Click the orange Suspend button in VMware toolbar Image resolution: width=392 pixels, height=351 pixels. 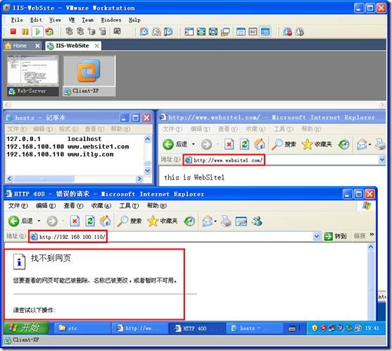25,32
